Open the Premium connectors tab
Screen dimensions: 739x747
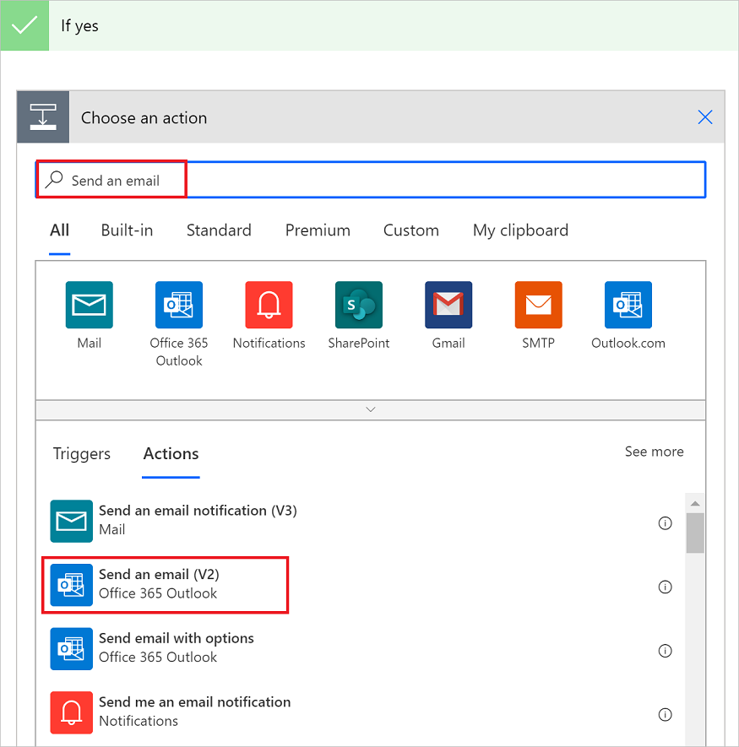(x=318, y=230)
